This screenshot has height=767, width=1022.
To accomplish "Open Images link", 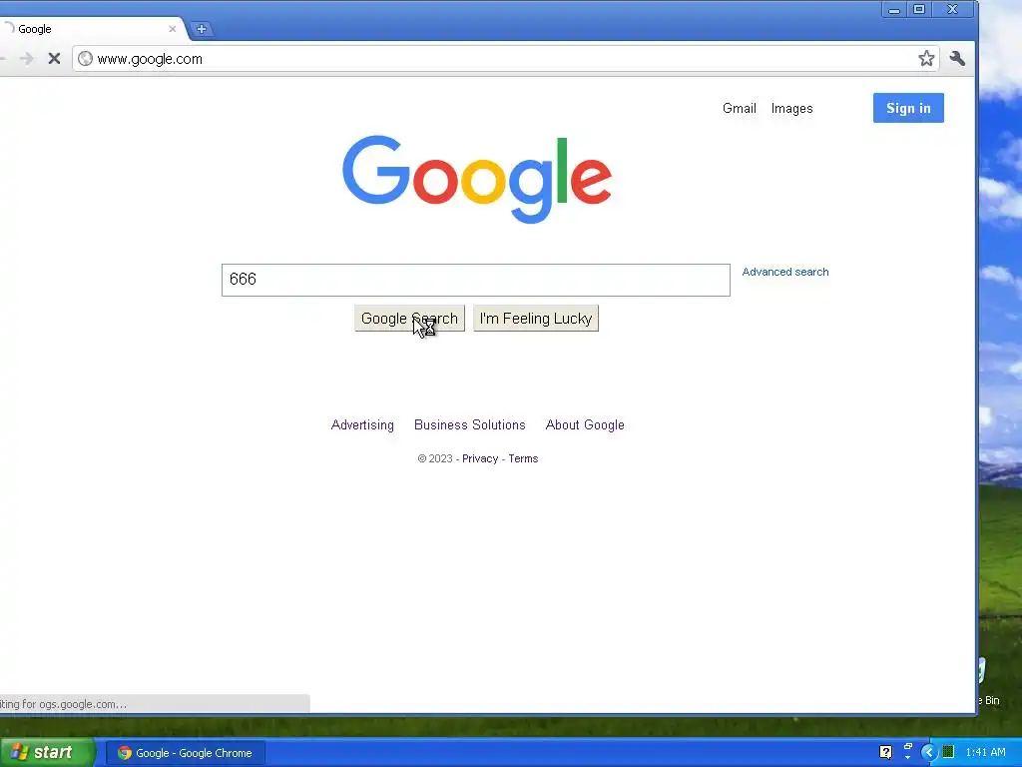I will (791, 108).
